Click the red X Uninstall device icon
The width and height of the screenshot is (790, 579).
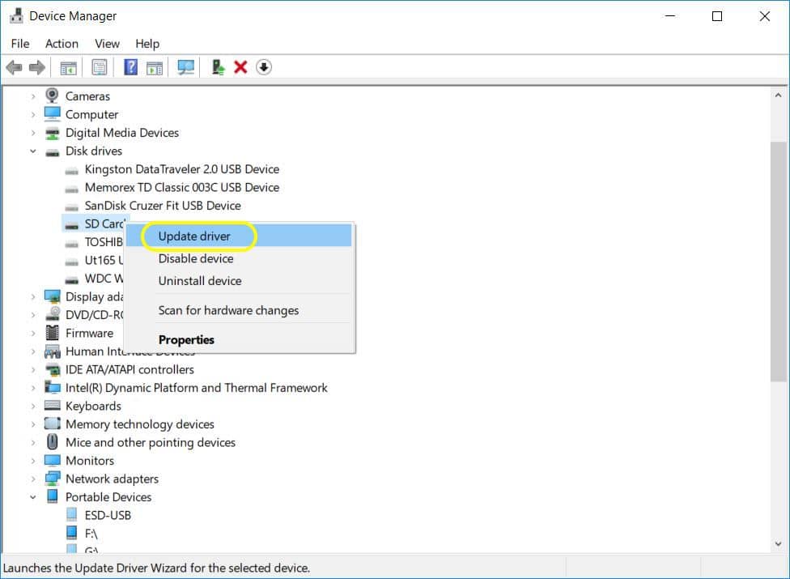pyautogui.click(x=240, y=67)
